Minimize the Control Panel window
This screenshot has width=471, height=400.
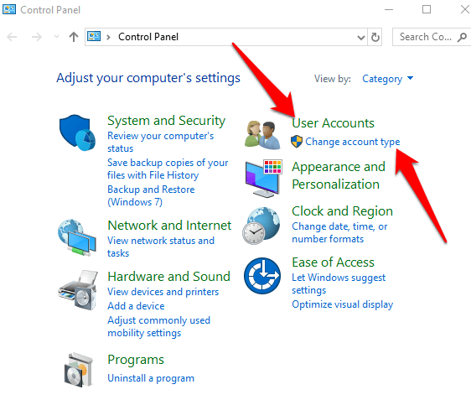pos(389,9)
